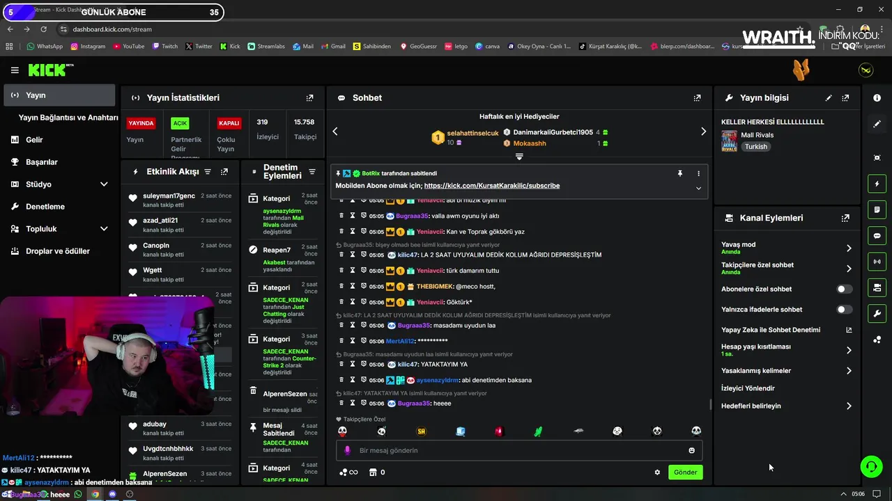Pop out the Yayın bilgisi panel
892x501 pixels.
coord(845,98)
